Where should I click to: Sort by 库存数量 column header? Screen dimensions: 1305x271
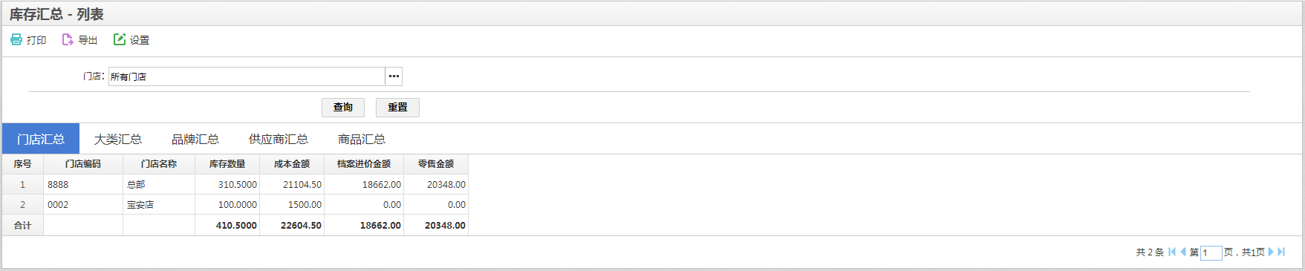click(227, 164)
